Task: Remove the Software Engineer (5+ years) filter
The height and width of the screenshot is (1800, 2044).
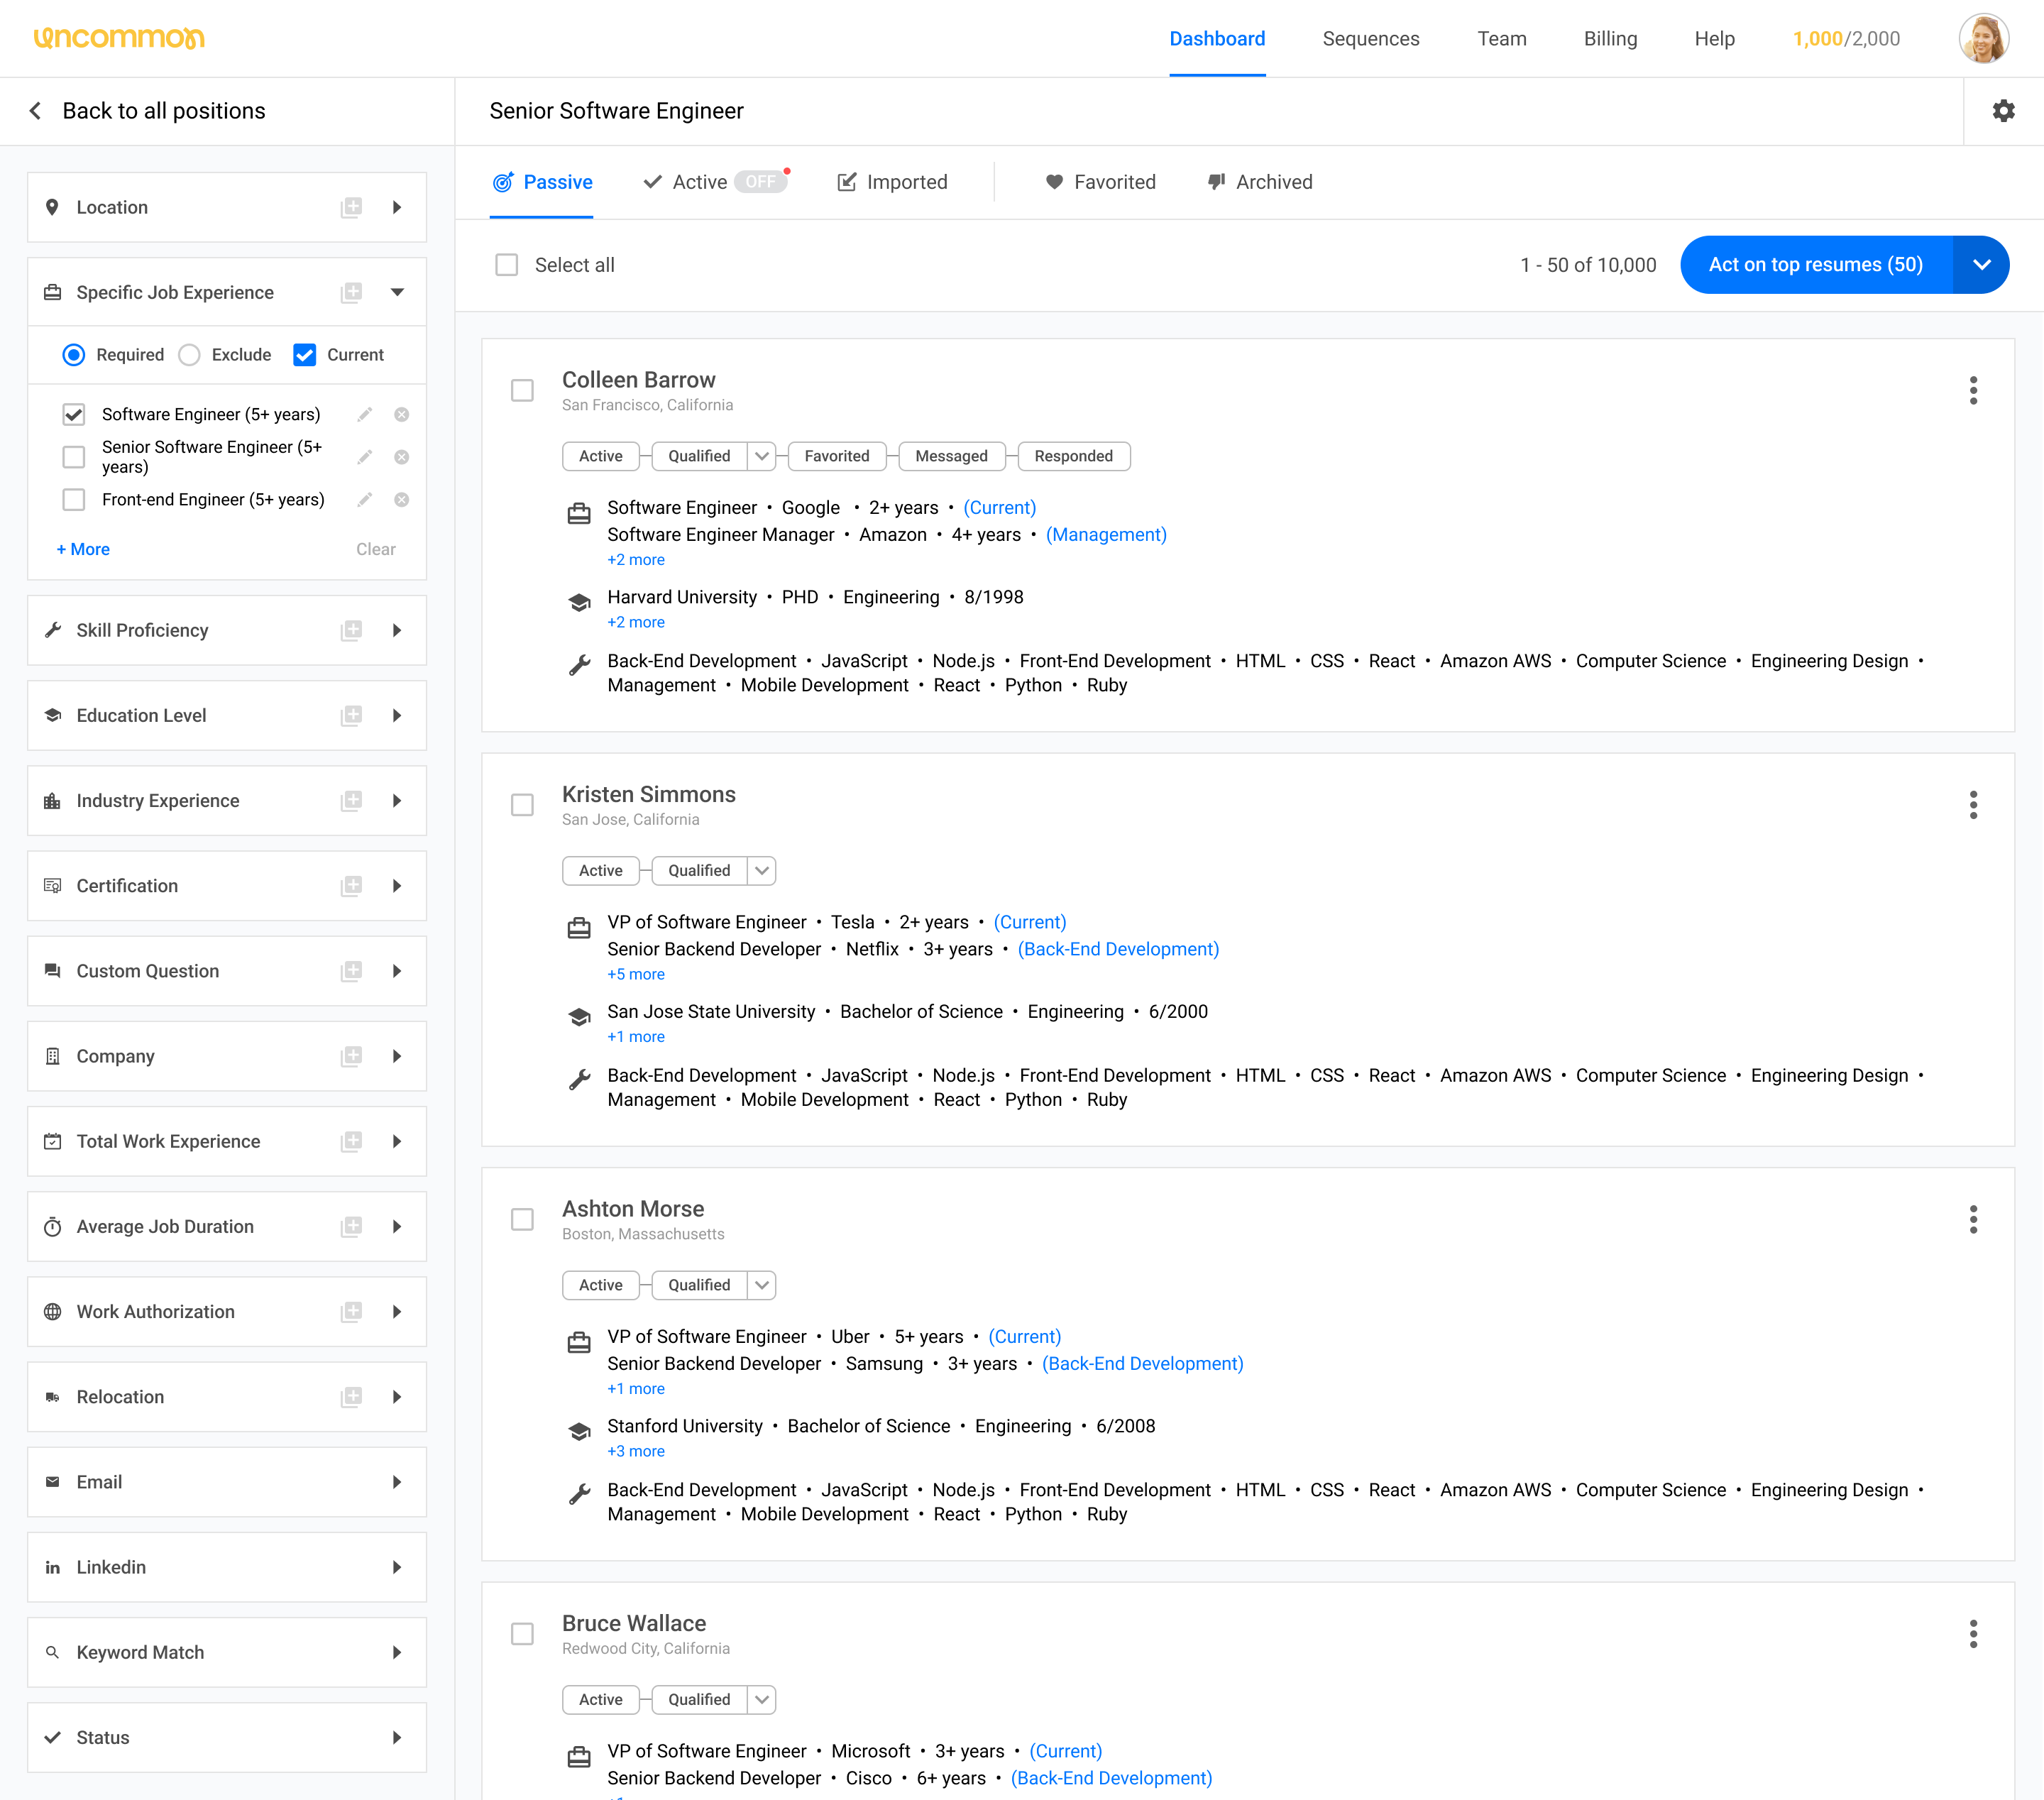Action: 401,414
